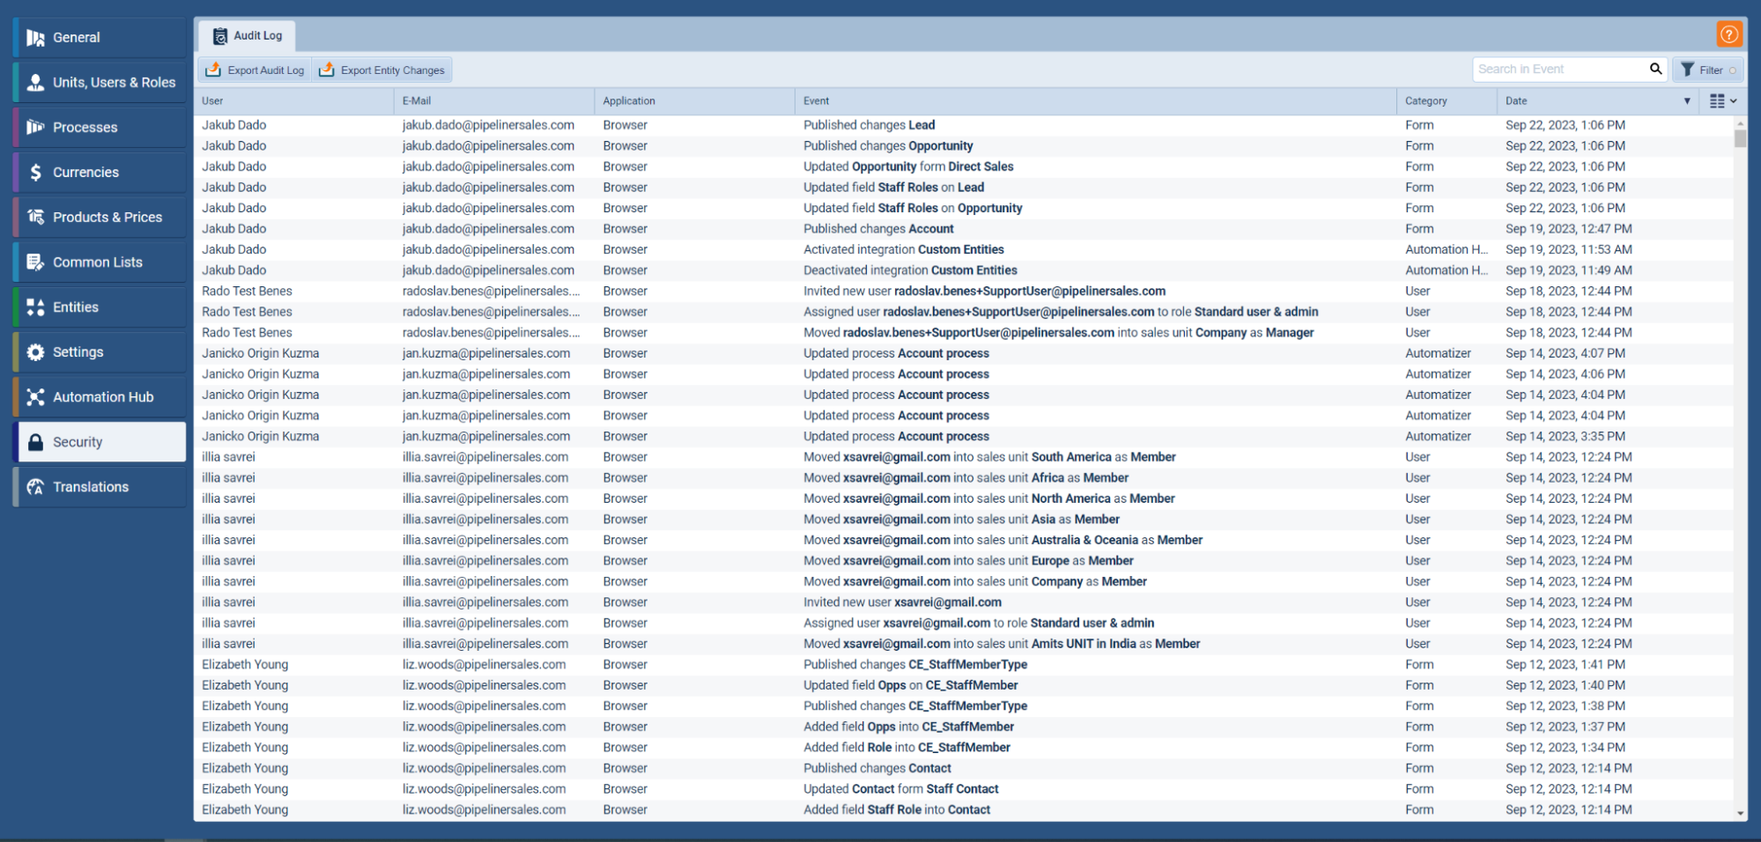Image resolution: width=1761 pixels, height=842 pixels.
Task: Open Products & Prices section
Action: [100, 218]
